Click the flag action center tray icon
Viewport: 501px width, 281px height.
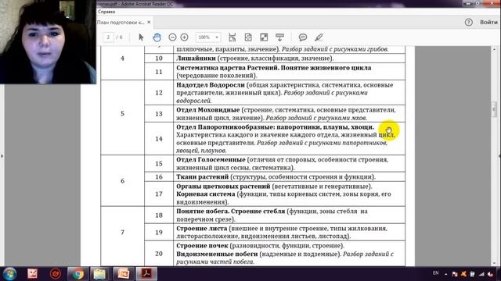tap(455, 274)
